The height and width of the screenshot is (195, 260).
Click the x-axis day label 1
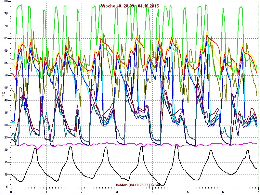pos(46,192)
